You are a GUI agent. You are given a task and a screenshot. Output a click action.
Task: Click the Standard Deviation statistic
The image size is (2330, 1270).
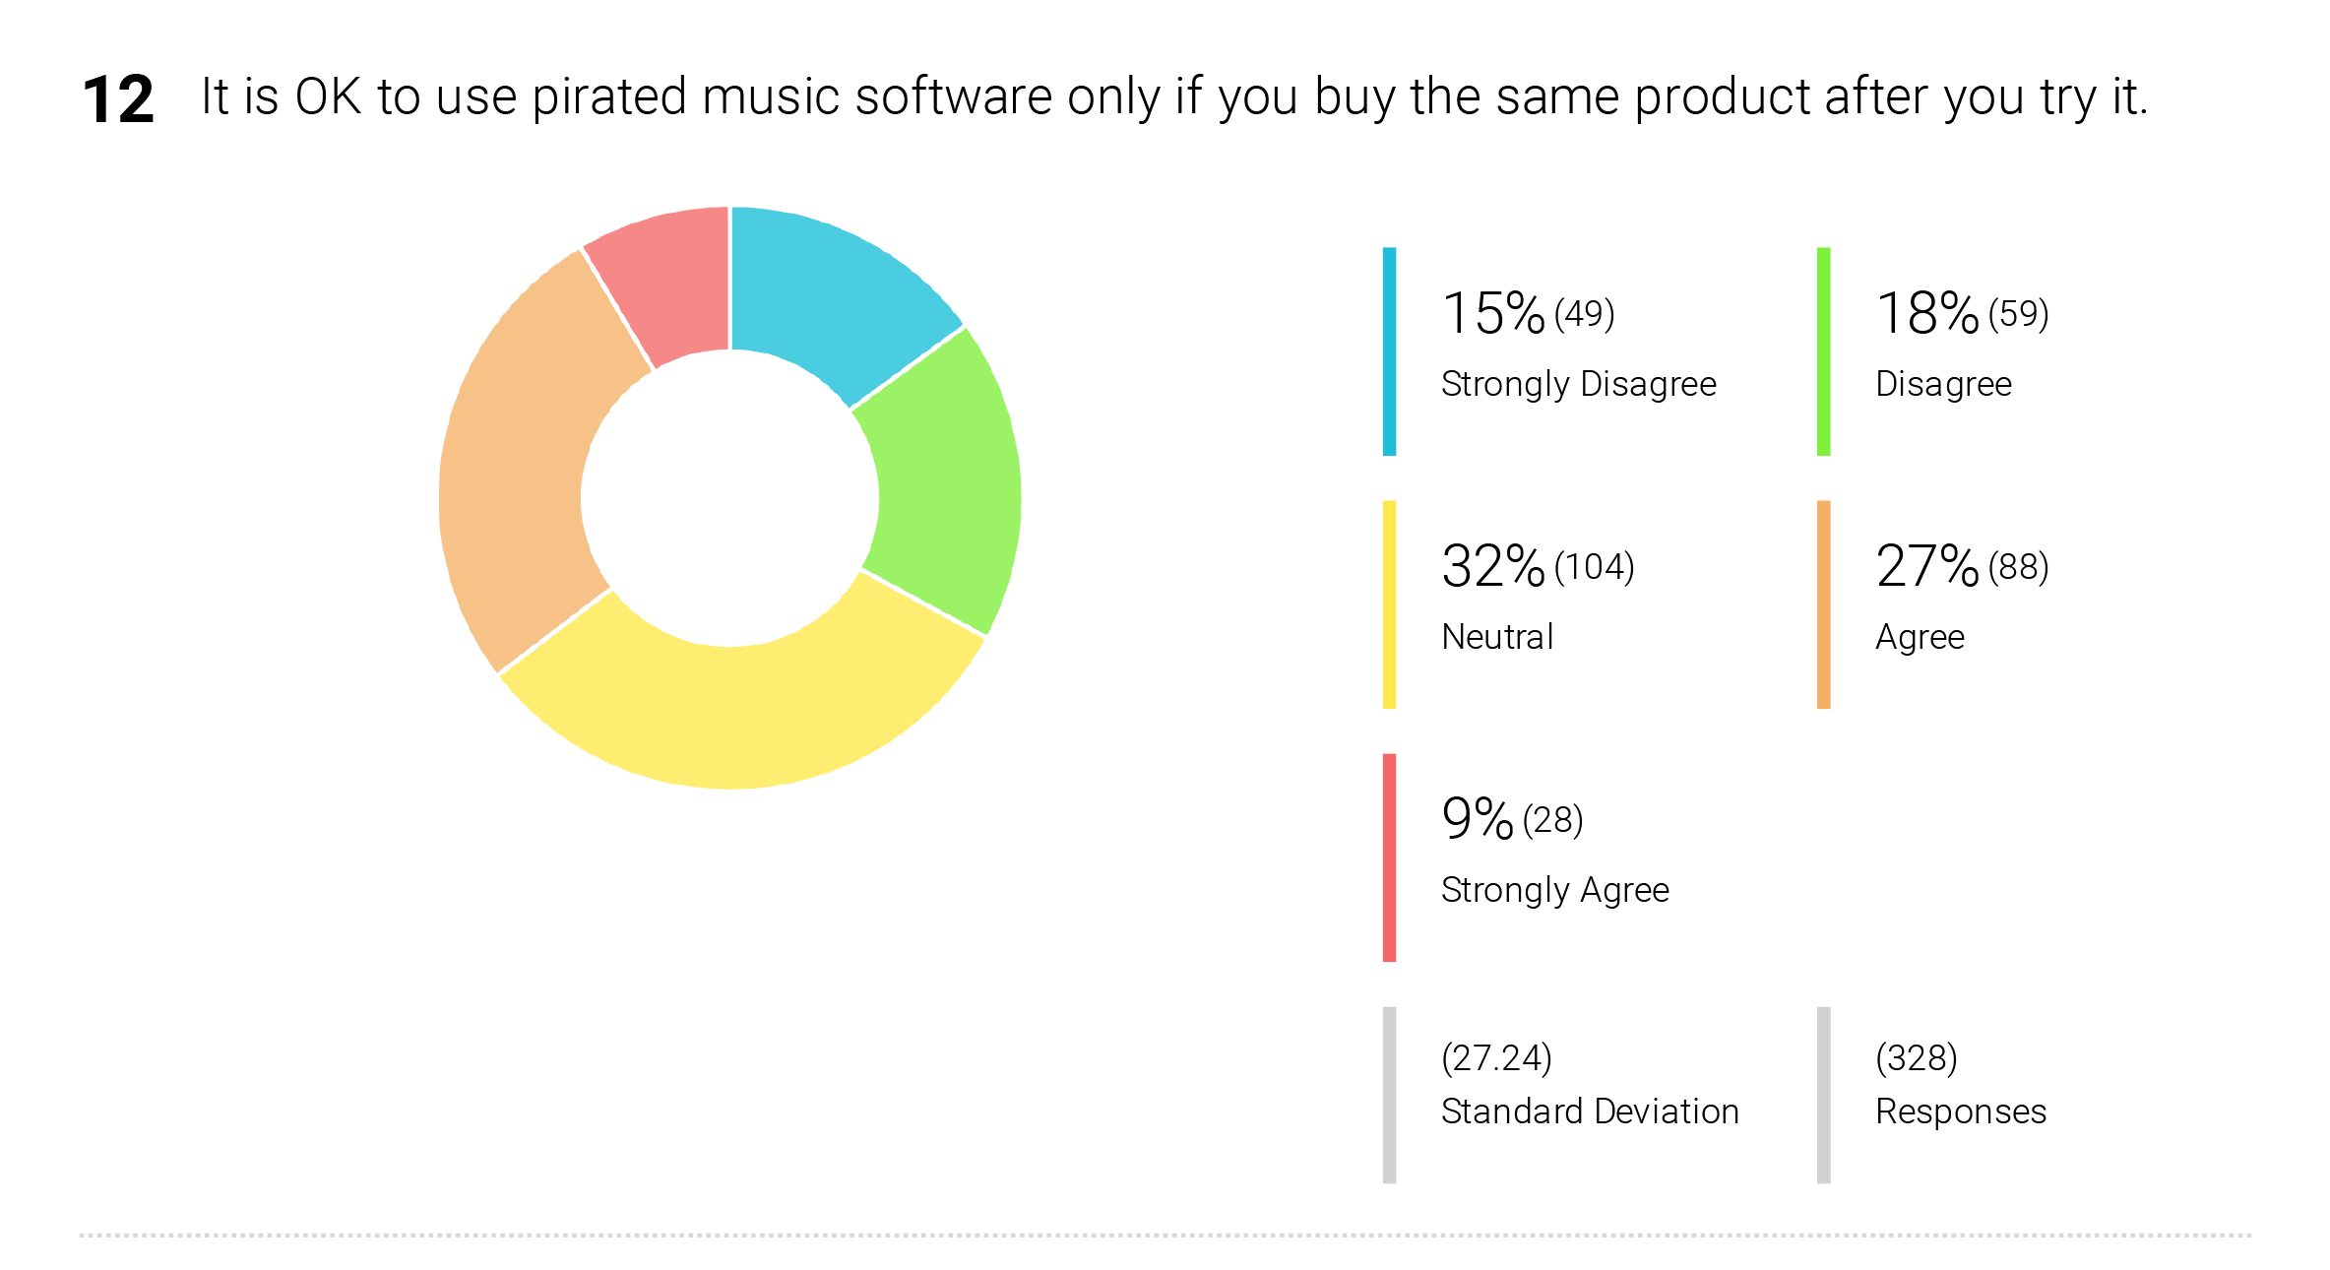coord(1590,1084)
